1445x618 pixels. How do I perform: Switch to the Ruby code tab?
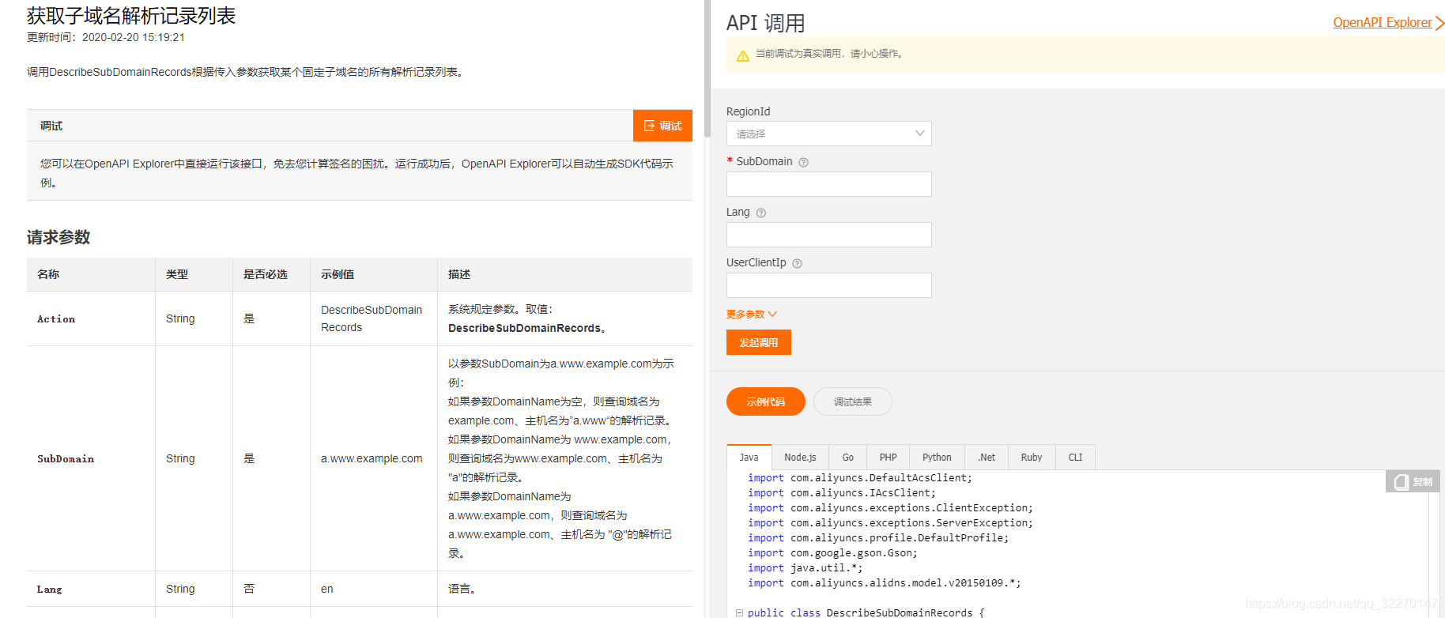[x=1031, y=458]
